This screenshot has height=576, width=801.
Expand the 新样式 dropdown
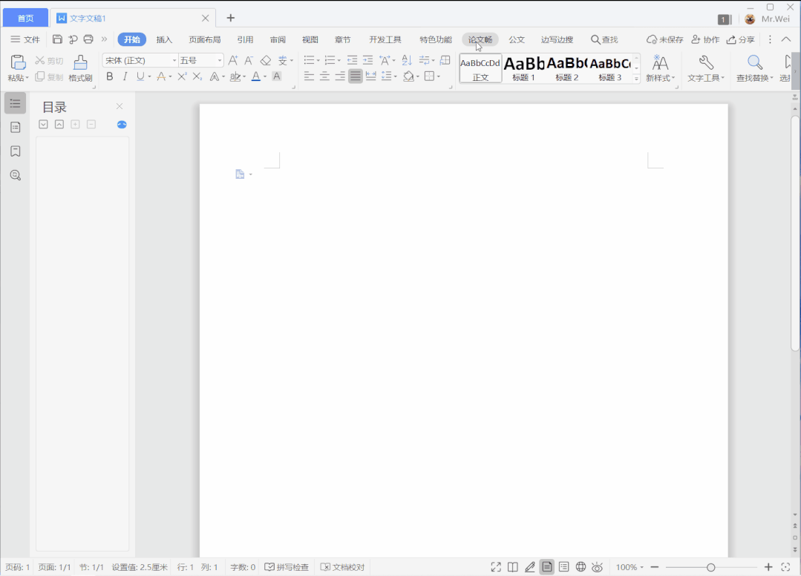coord(660,77)
